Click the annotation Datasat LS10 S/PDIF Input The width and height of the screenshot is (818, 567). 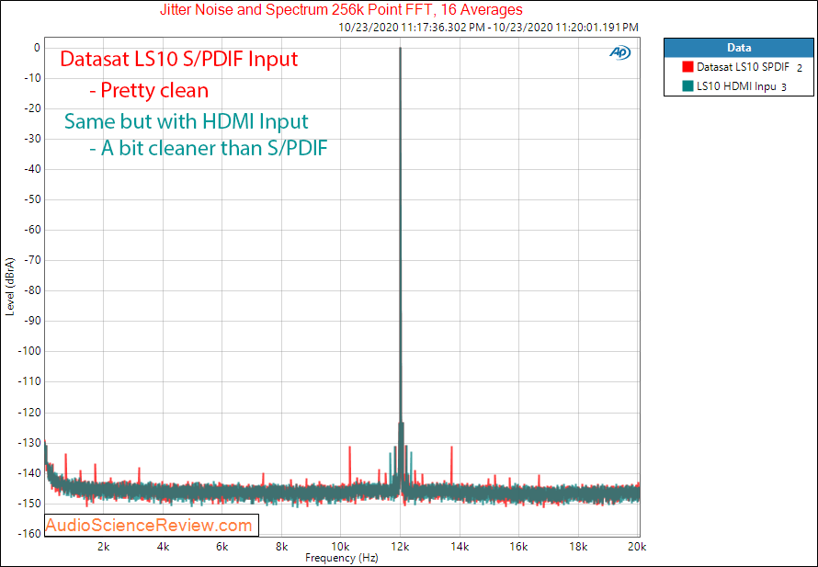pyautogui.click(x=179, y=59)
